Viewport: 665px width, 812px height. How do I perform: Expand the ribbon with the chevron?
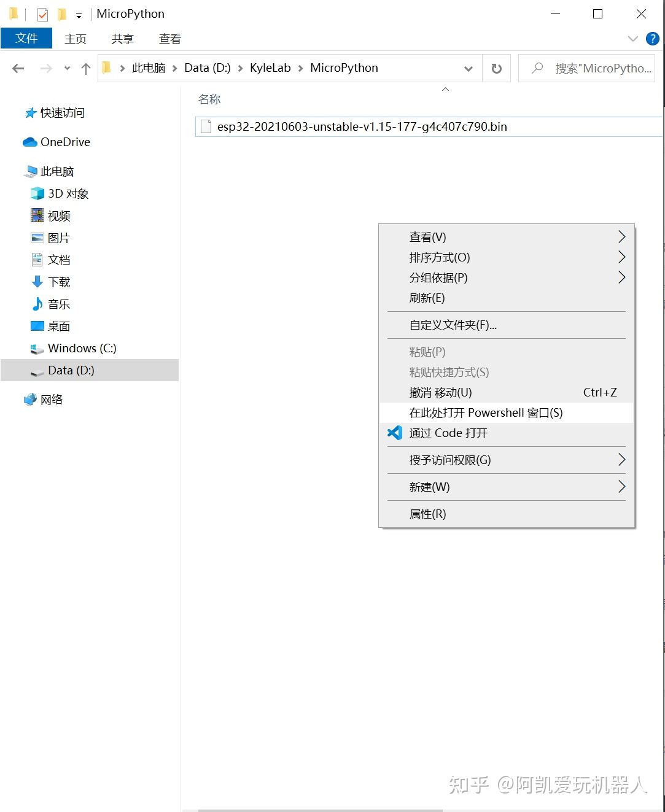[x=633, y=39]
